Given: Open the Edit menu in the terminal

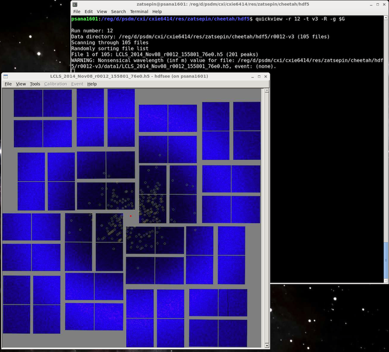Looking at the screenshot, I should pos(89,12).
